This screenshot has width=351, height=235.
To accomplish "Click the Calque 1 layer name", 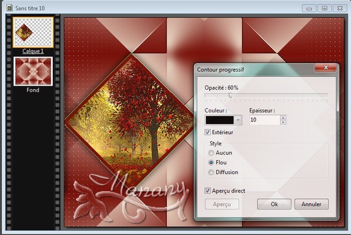I will [x=33, y=51].
